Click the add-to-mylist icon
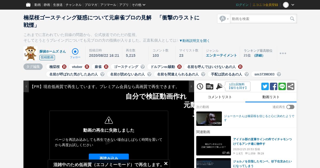The image size is (320, 168). 210,86
